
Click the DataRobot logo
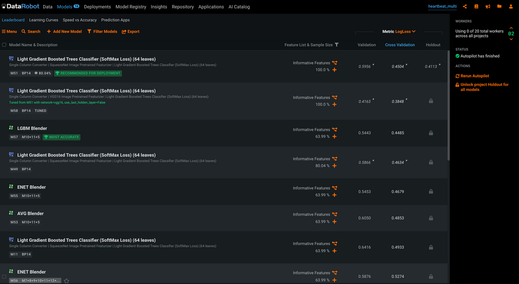[x=20, y=6]
